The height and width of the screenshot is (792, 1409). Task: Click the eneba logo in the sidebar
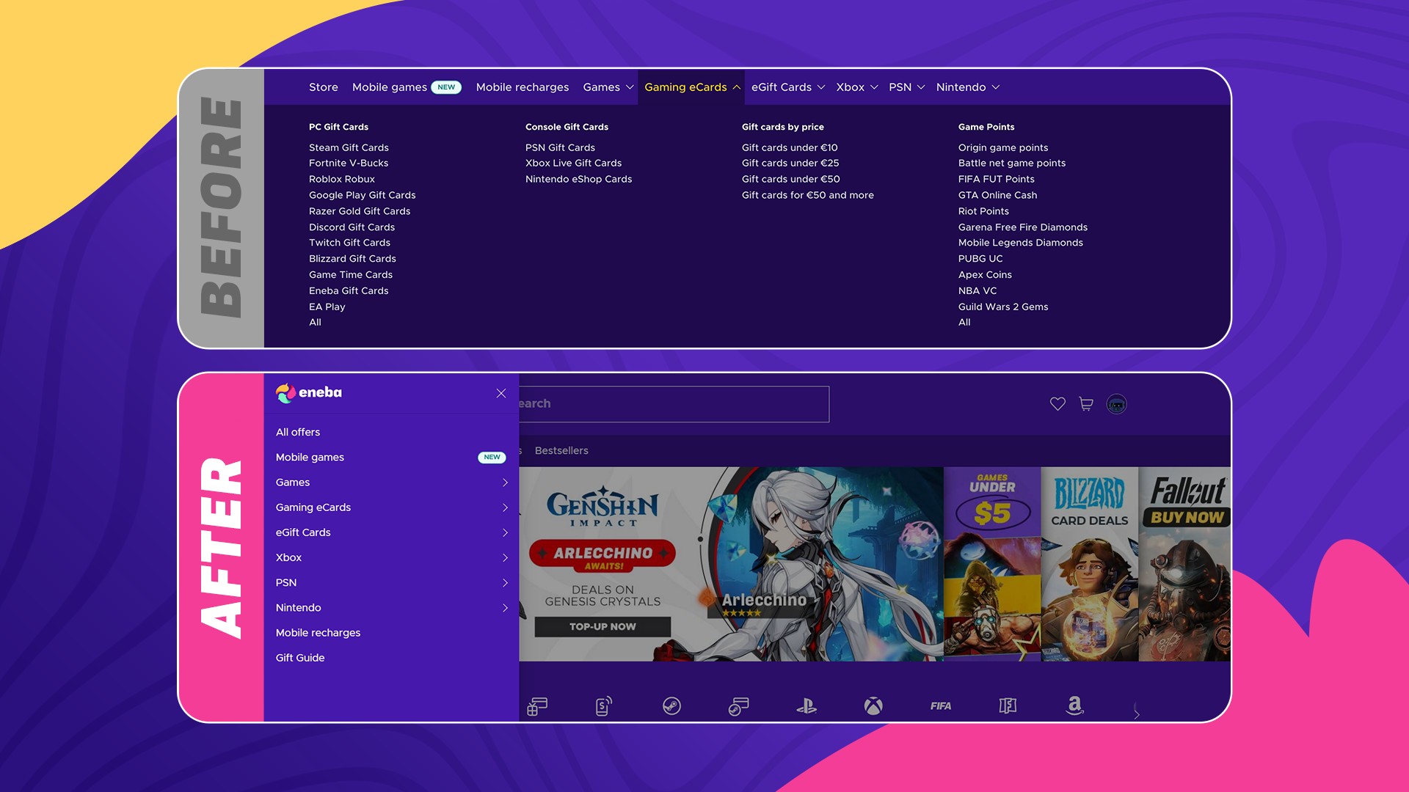click(x=308, y=392)
